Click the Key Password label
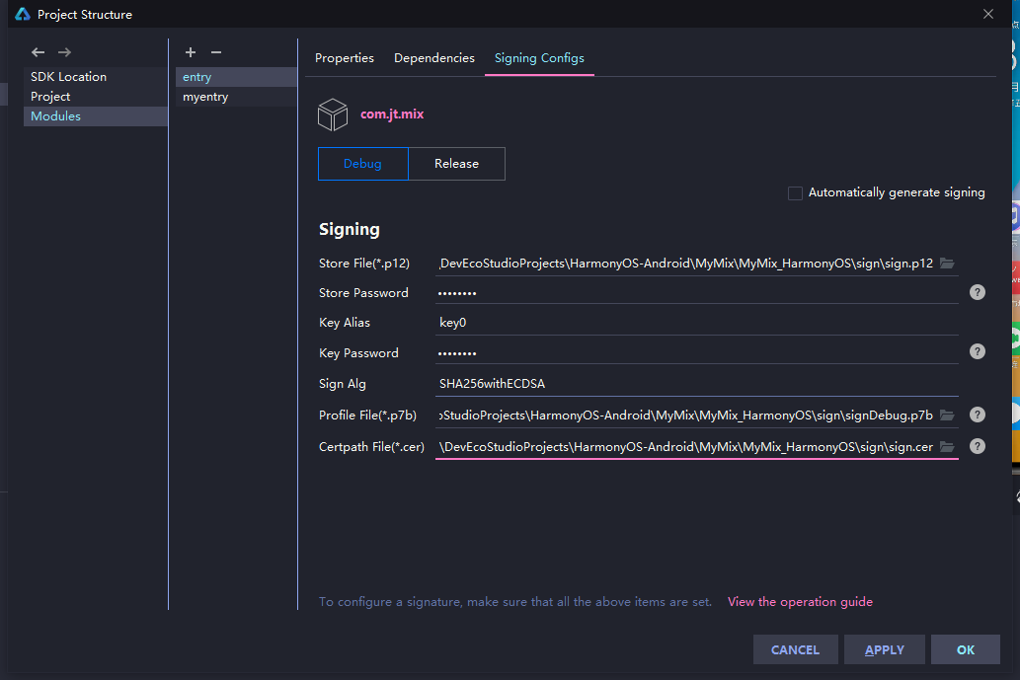 point(358,353)
